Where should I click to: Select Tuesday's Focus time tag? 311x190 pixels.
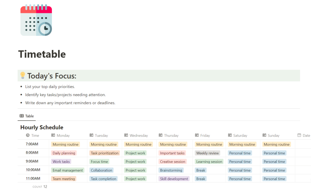(x=99, y=162)
